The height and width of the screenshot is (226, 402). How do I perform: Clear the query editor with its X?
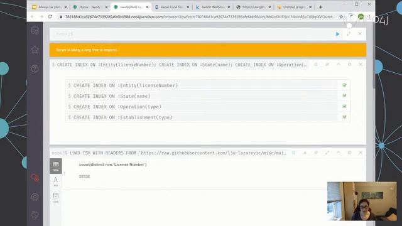[360, 34]
